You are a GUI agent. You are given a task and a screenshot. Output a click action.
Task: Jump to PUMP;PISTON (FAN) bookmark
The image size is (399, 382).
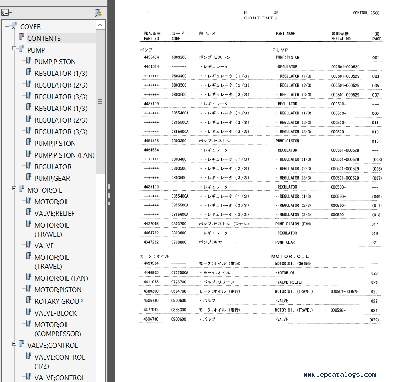[x=64, y=155]
